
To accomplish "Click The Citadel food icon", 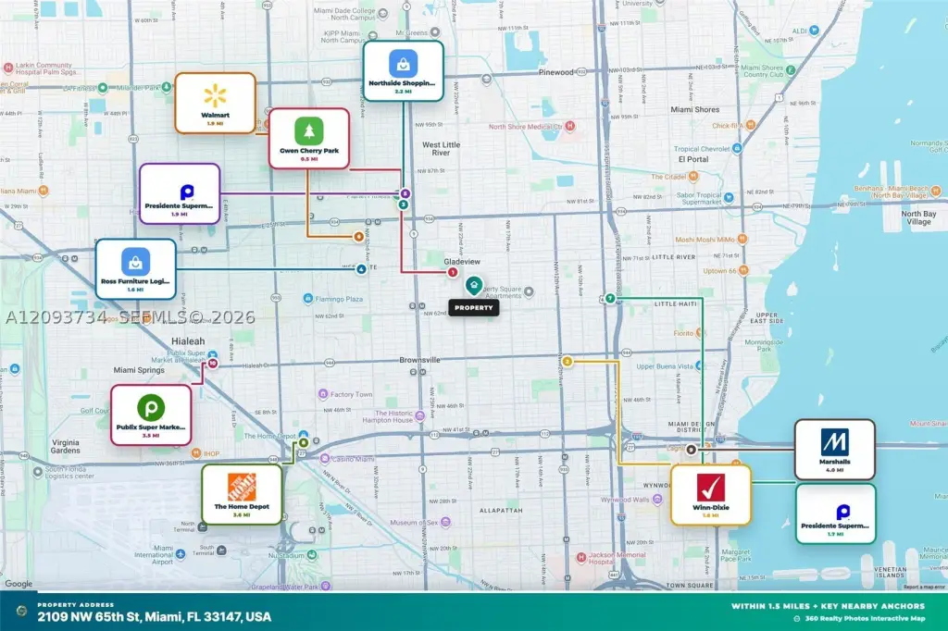I will pyautogui.click(x=693, y=177).
